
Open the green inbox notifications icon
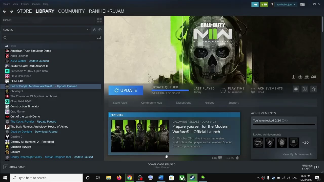pos(264,4)
